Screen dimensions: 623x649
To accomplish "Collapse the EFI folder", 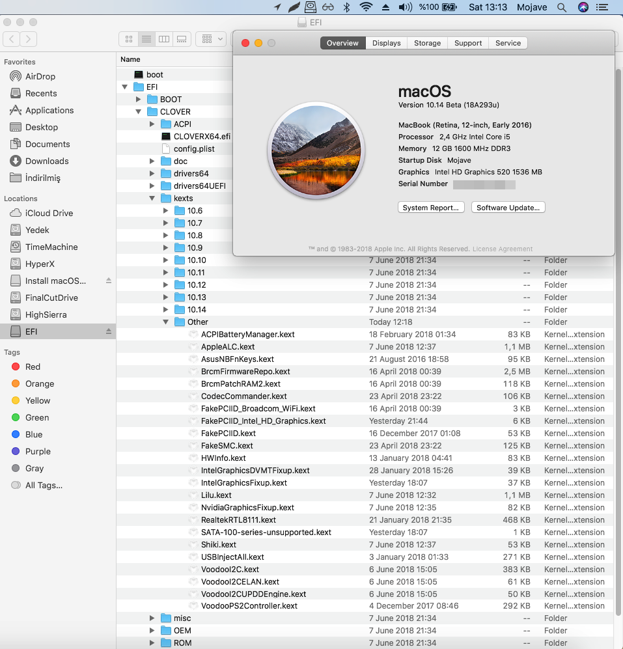I will [x=124, y=87].
